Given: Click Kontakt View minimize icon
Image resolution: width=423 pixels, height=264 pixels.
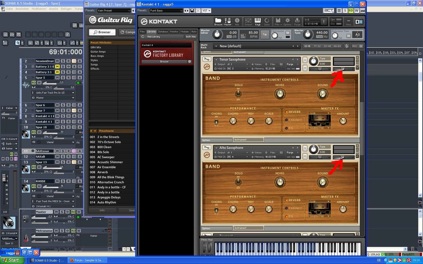Looking at the screenshot, I should 348,22.
